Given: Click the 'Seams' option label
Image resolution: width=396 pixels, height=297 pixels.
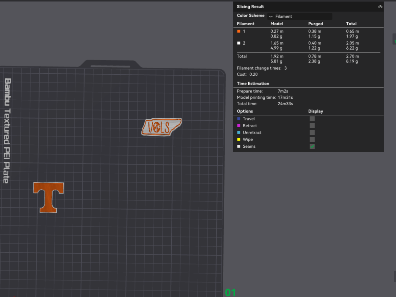Looking at the screenshot, I should tap(249, 146).
